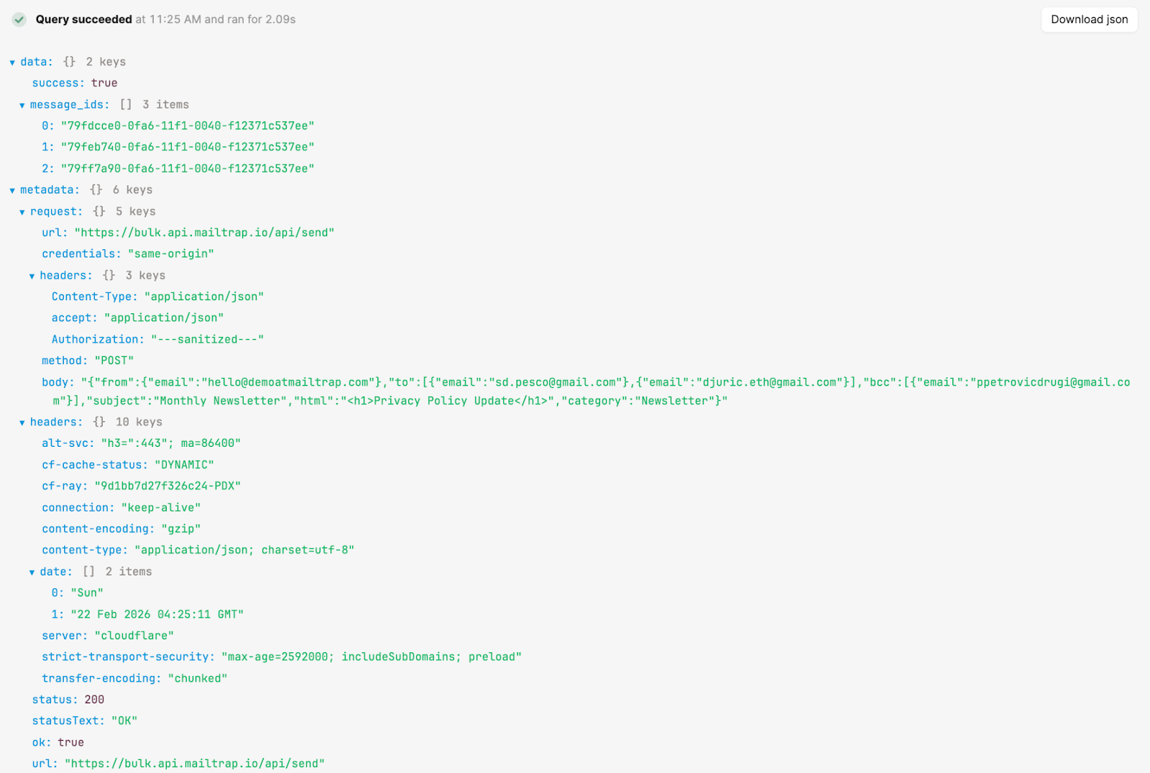Click the status 200 value

(x=94, y=700)
